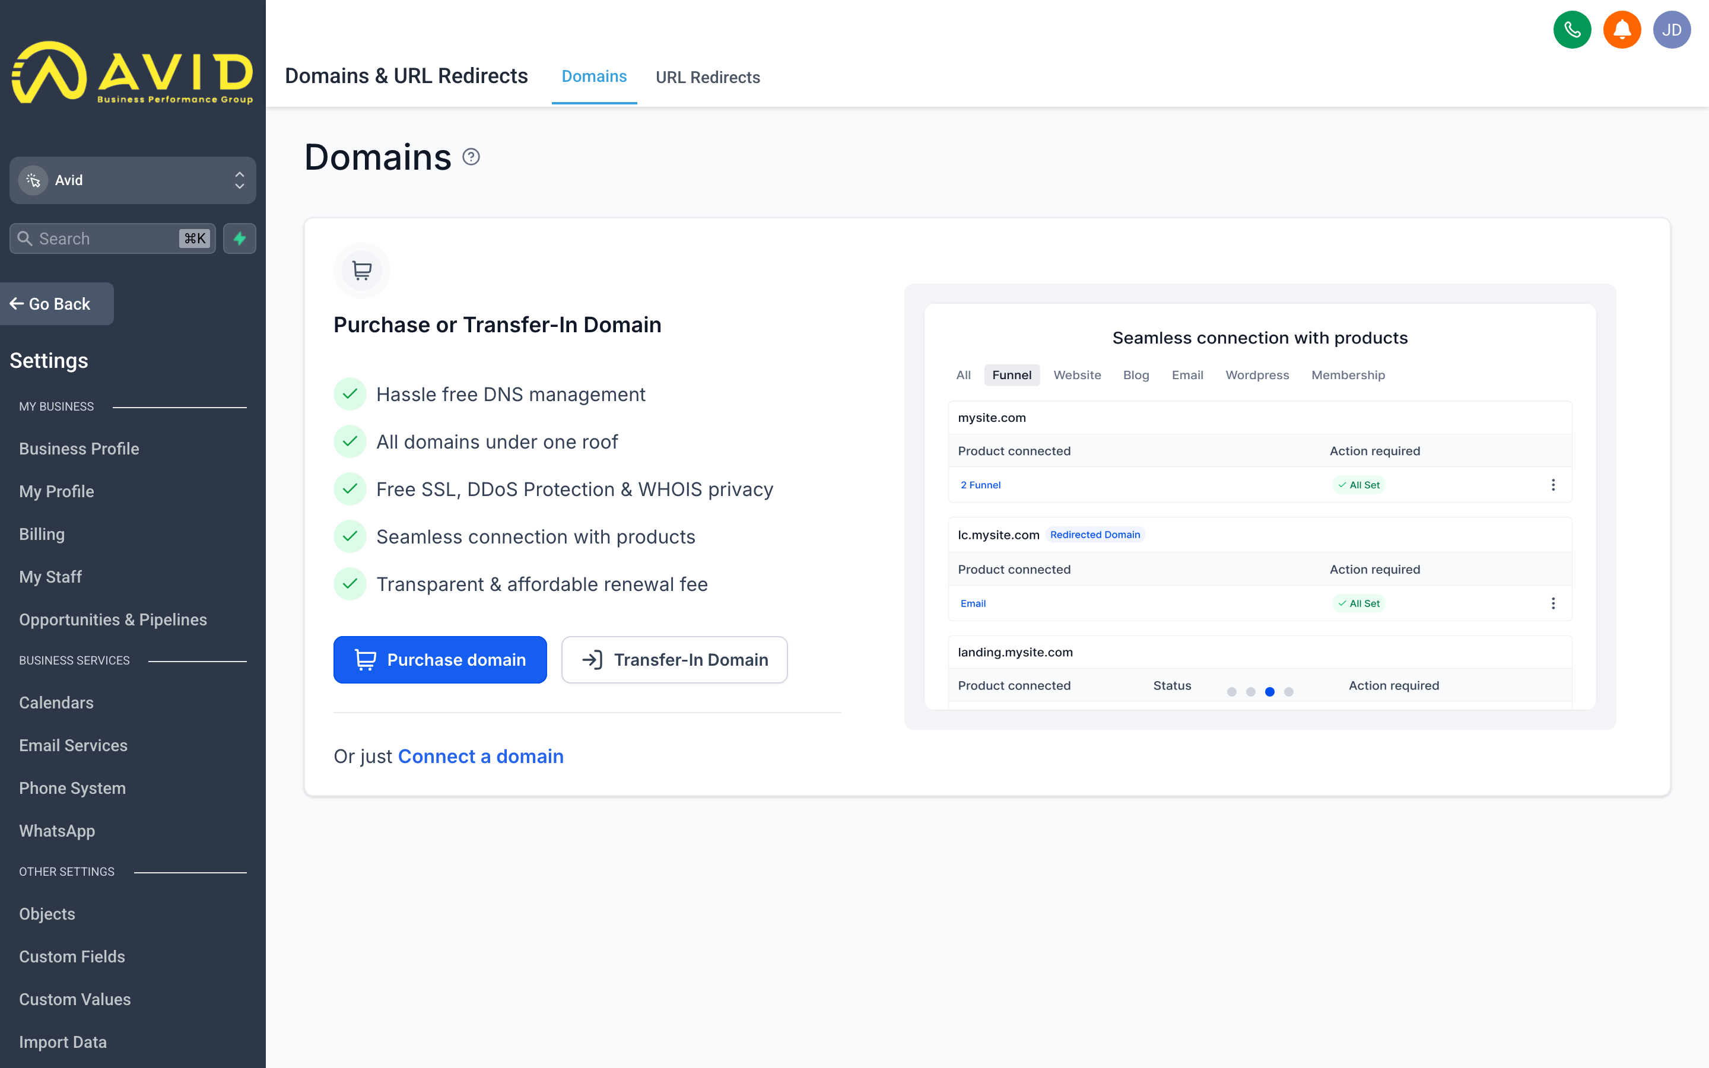The height and width of the screenshot is (1068, 1709).
Task: Open My Profile settings
Action: pos(56,492)
